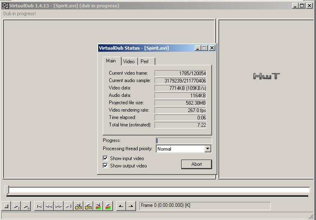Set selection end mark-out icon
The height and width of the screenshot is (220, 316).
131,206
